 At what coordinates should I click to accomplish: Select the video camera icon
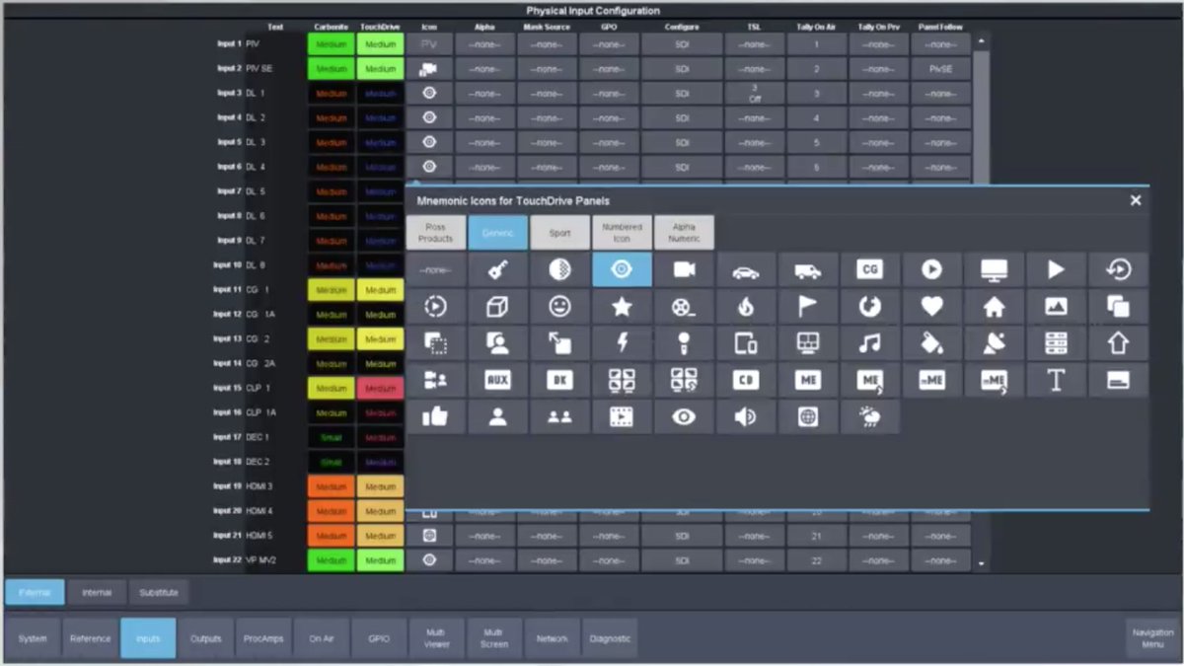tap(684, 268)
